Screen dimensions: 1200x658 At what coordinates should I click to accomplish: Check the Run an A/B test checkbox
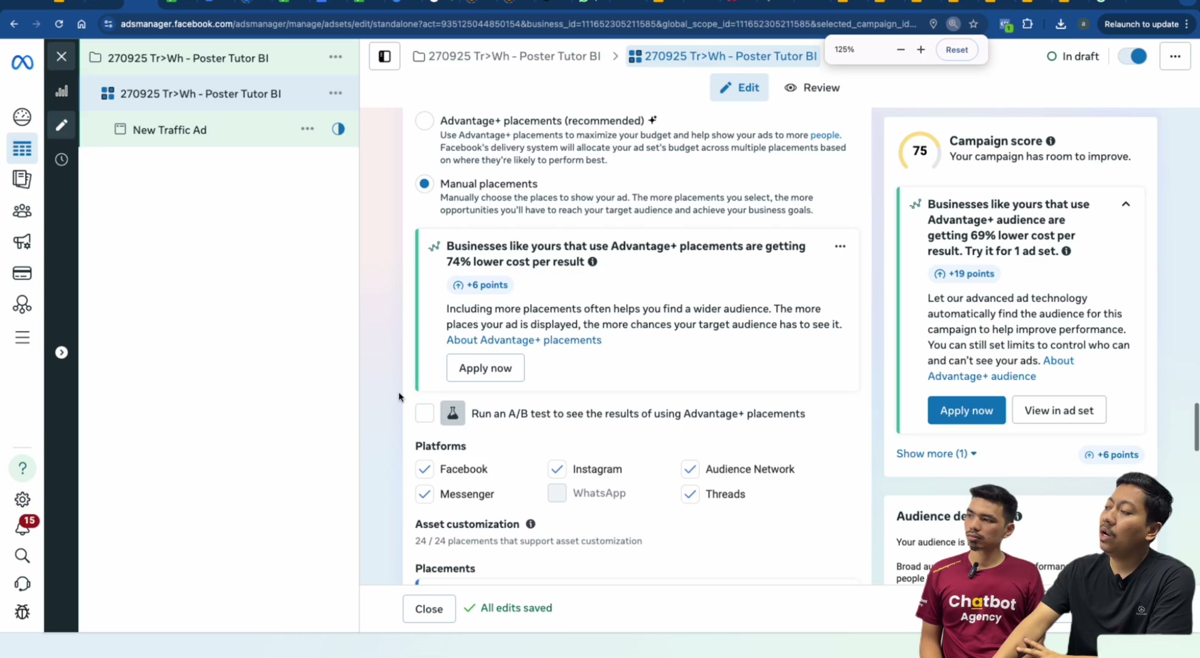point(424,413)
